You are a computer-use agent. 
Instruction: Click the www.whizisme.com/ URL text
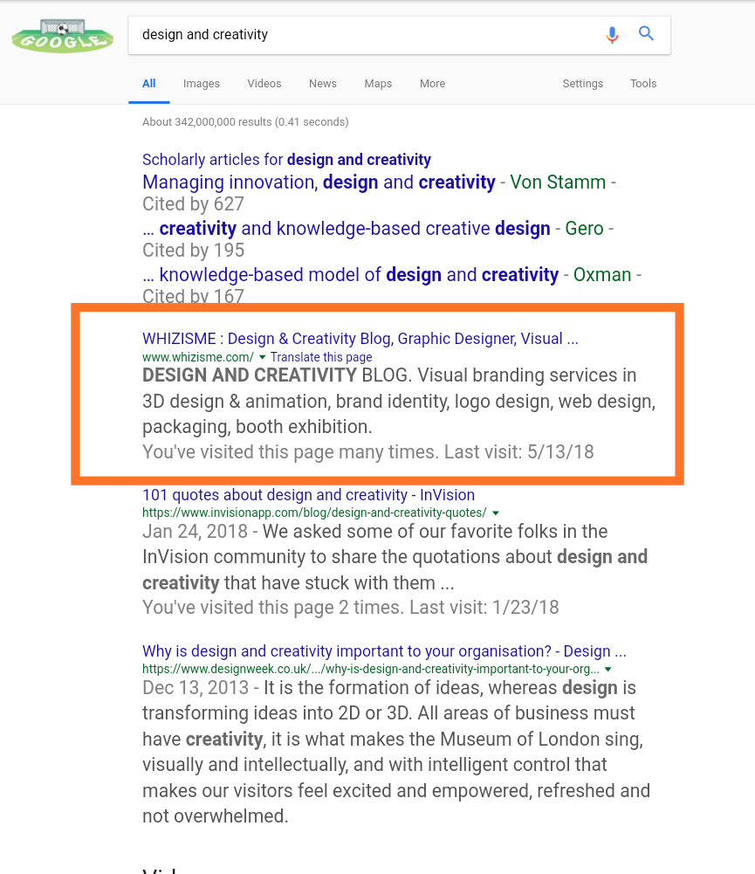(198, 357)
